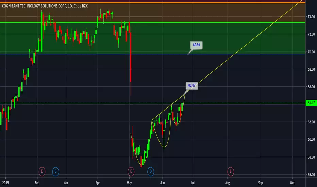Click the 62.00 price axis label
Screen dimensions: 317x187
[311, 122]
